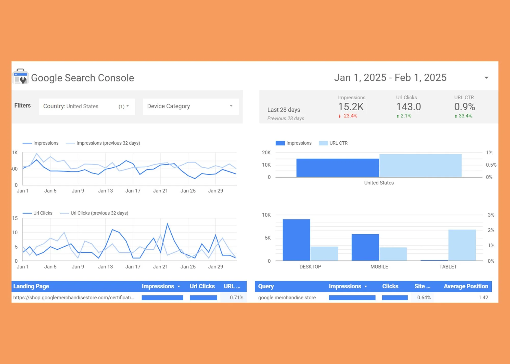This screenshot has width=510, height=364.
Task: Click the DESKTOP impressions bar
Action: point(296,240)
